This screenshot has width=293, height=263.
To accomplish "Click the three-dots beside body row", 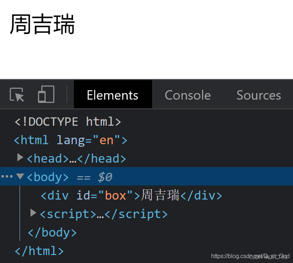I will (x=7, y=176).
